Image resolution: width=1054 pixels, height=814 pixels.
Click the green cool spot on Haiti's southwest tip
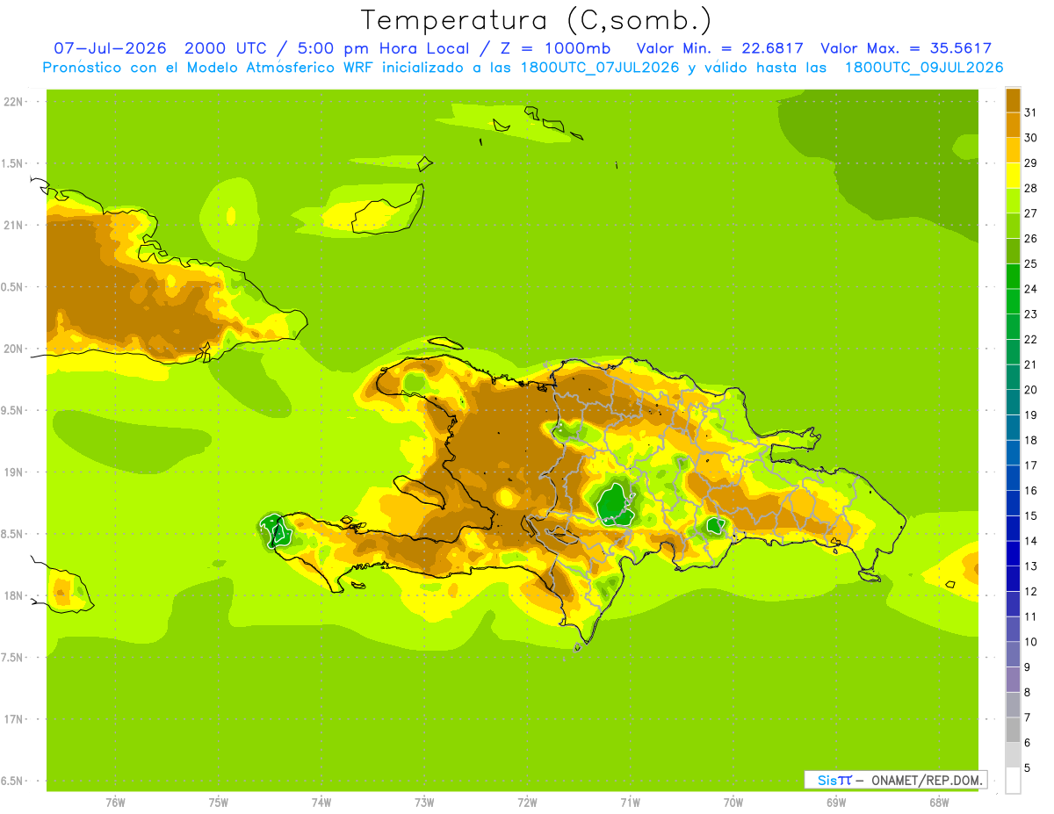click(x=277, y=530)
